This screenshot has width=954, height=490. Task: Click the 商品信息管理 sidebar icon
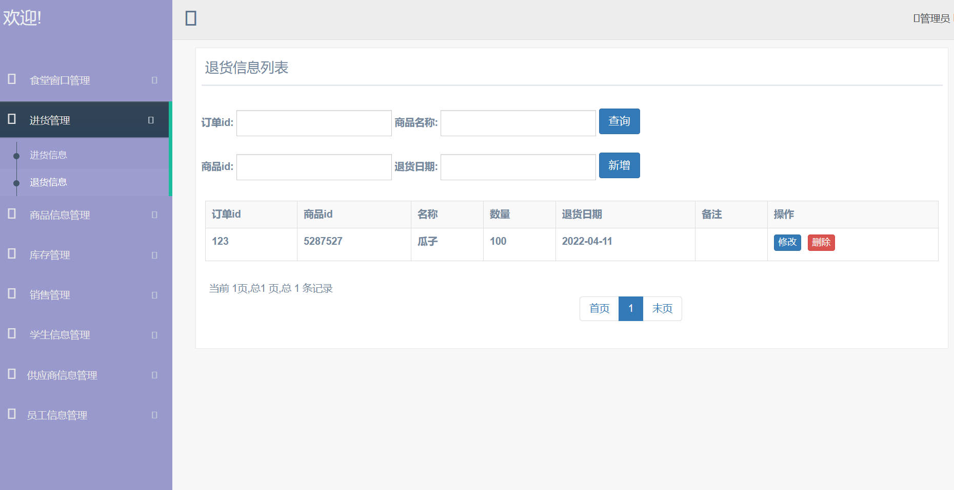click(11, 215)
